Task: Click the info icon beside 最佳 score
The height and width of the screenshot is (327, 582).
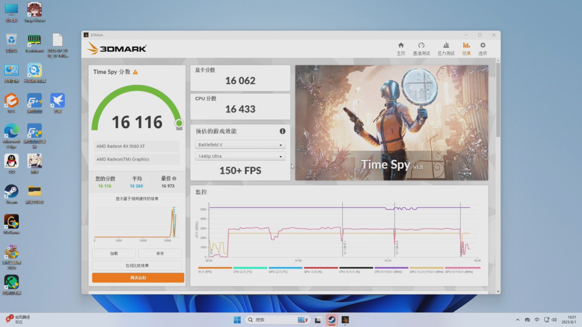Action: click(174, 178)
